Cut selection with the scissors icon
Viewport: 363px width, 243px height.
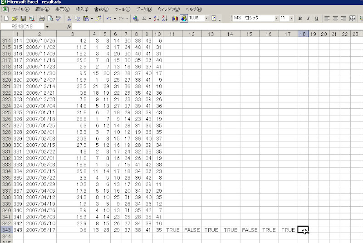click(x=69, y=18)
